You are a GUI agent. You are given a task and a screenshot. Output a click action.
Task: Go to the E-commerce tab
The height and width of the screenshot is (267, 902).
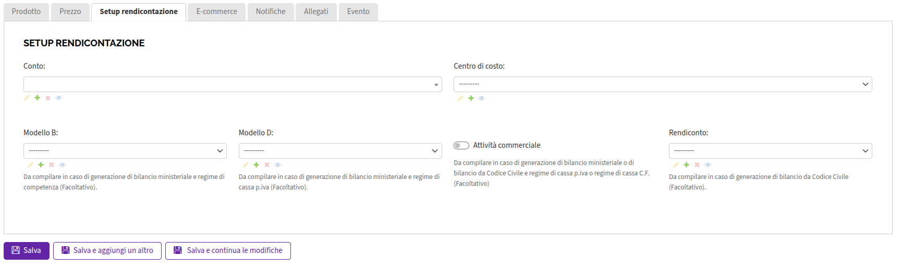[x=216, y=12]
